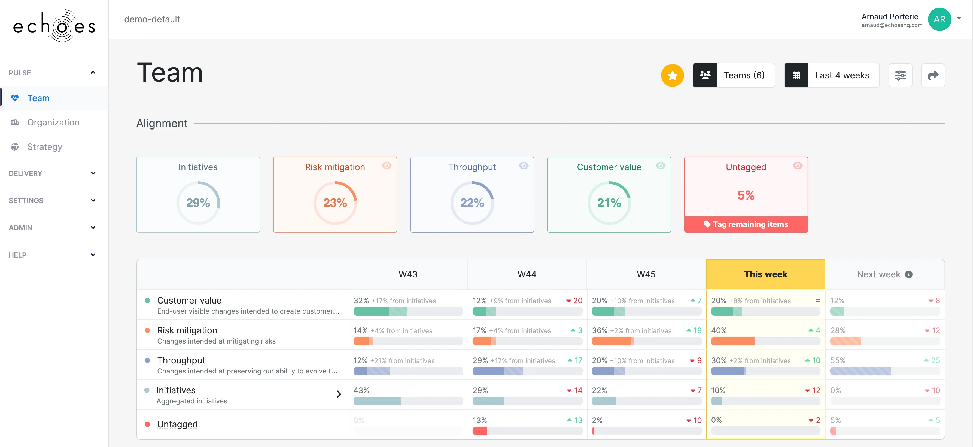
Task: Click This week Risk mitigation progress bar
Action: [766, 341]
